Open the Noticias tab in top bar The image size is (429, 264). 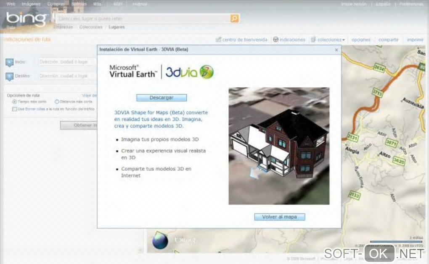[79, 4]
